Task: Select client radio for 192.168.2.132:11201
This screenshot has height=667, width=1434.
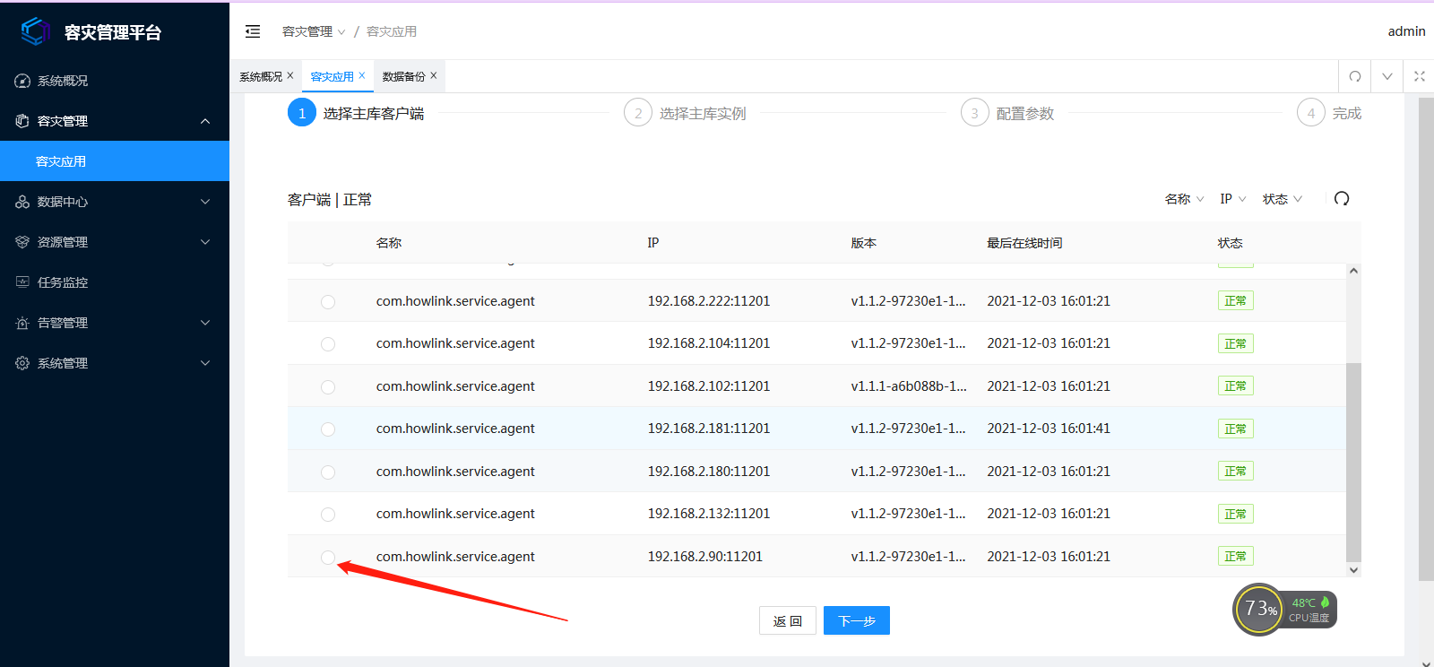Action: pyautogui.click(x=328, y=515)
